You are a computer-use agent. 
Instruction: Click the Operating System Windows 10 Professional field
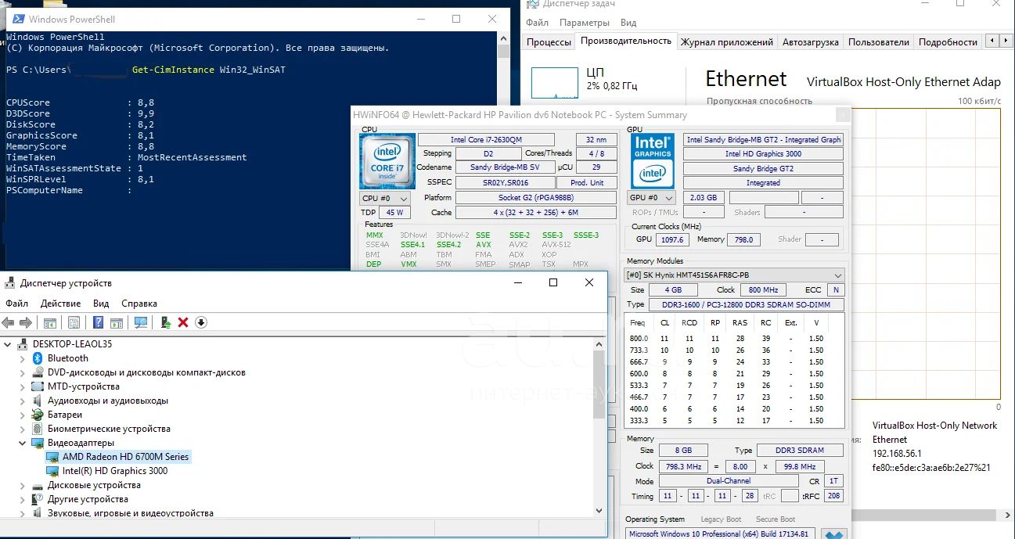[x=720, y=534]
